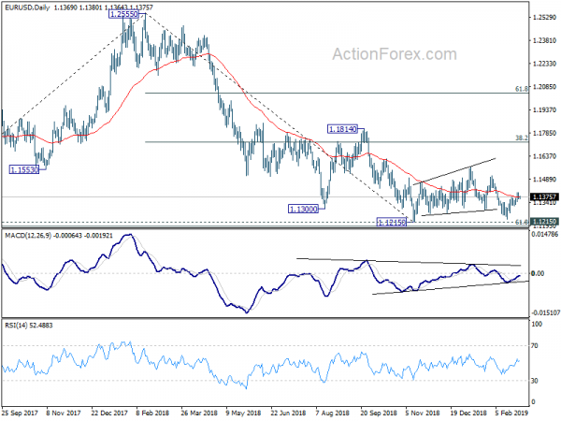Select the 5 Feb 2019 date marker
Image resolution: width=561 pixels, height=421 pixels.
511,413
